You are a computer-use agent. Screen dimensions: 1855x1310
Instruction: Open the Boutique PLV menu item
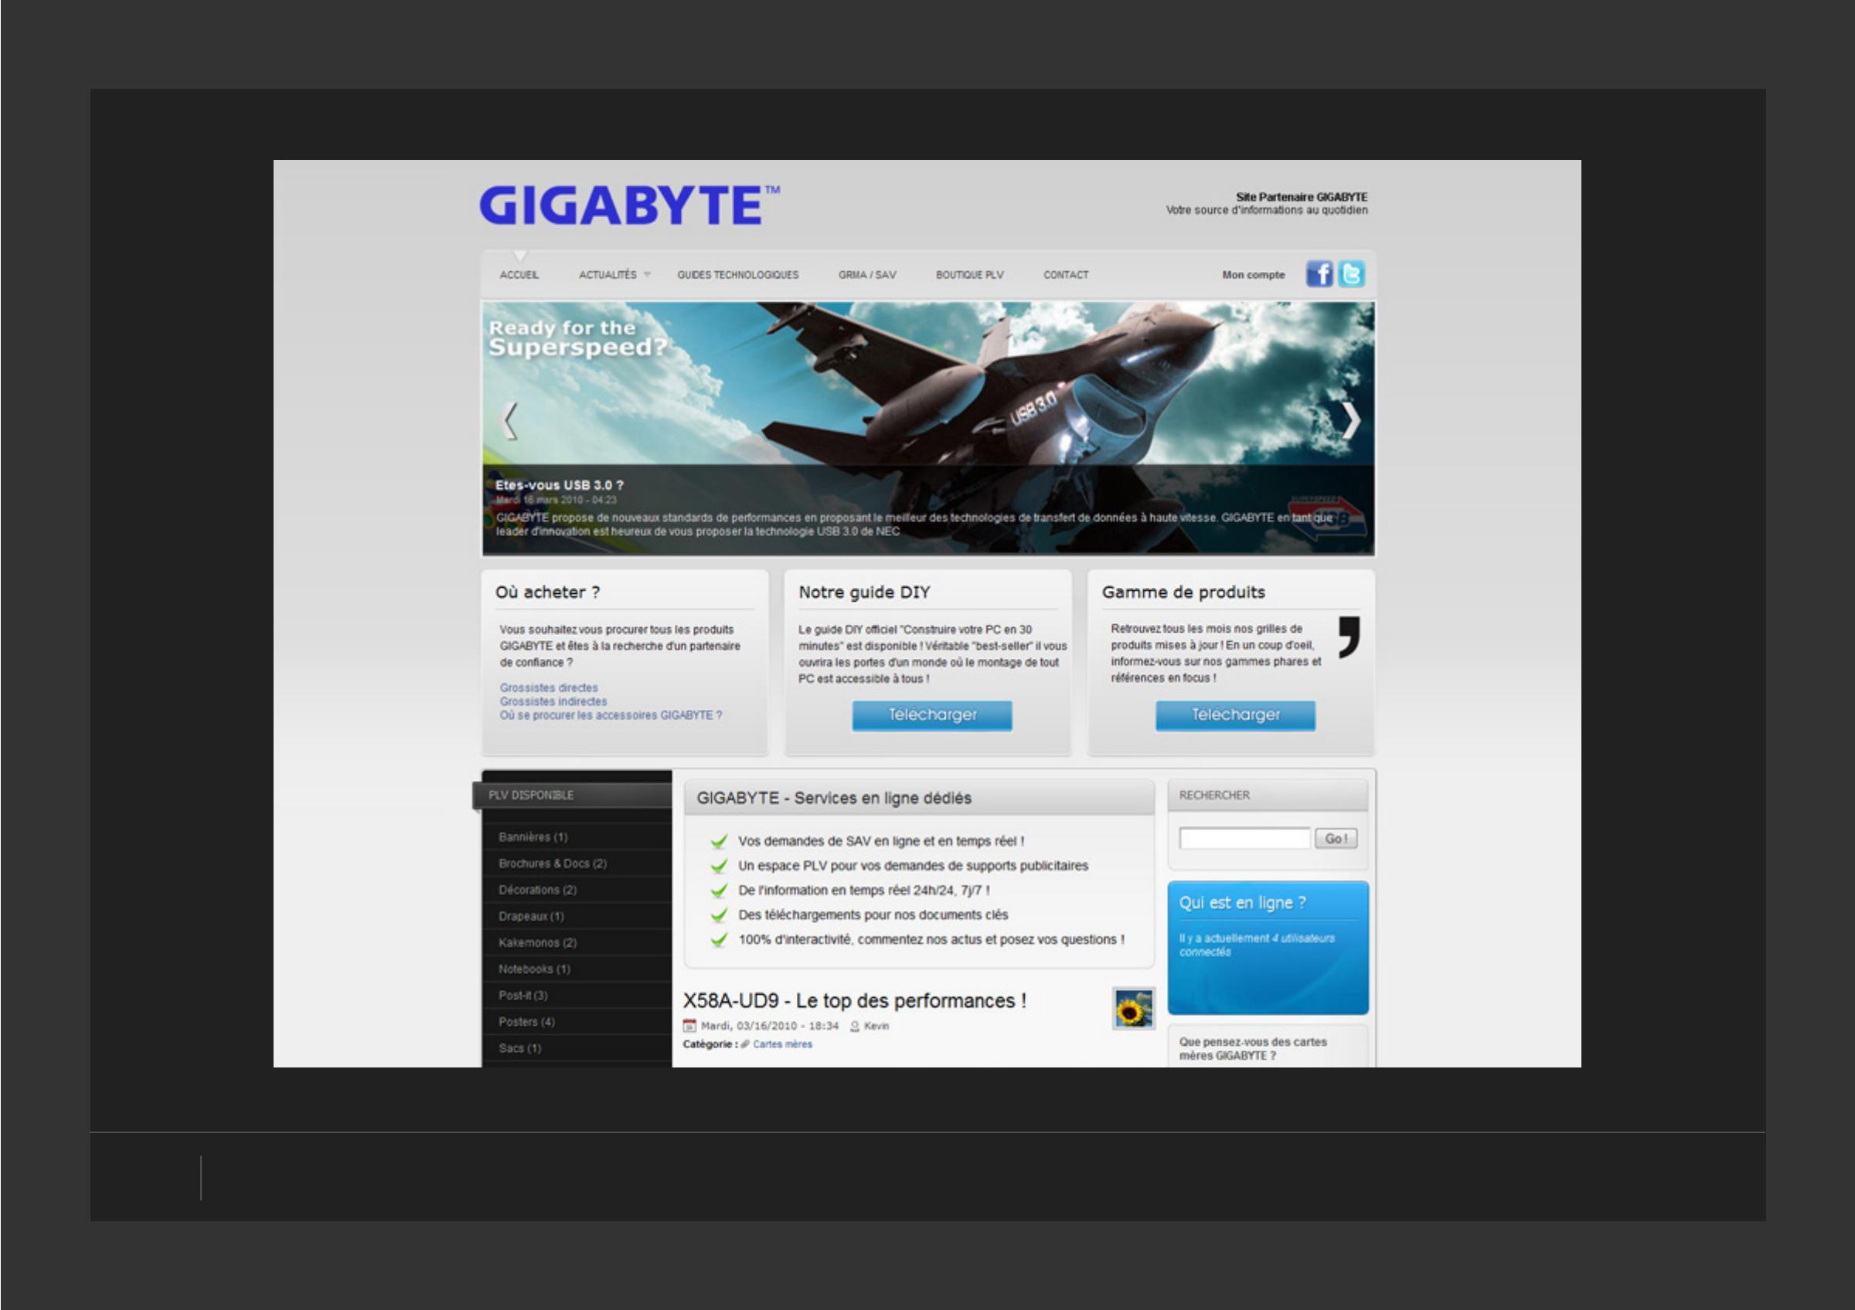click(969, 275)
